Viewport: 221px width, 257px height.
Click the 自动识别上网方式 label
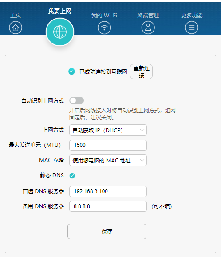click(x=43, y=100)
